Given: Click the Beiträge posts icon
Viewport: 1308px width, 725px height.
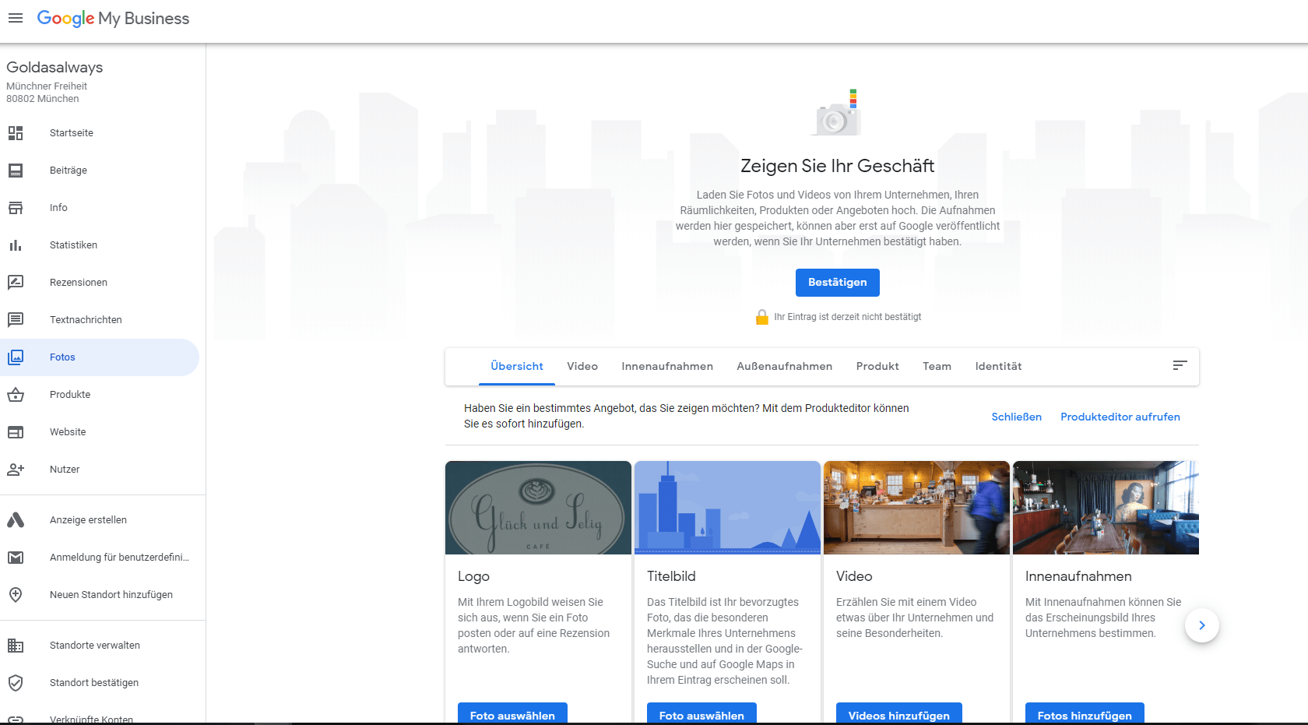Looking at the screenshot, I should pos(16,171).
